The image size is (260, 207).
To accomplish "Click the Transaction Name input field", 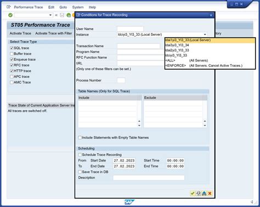I will [x=138, y=46].
